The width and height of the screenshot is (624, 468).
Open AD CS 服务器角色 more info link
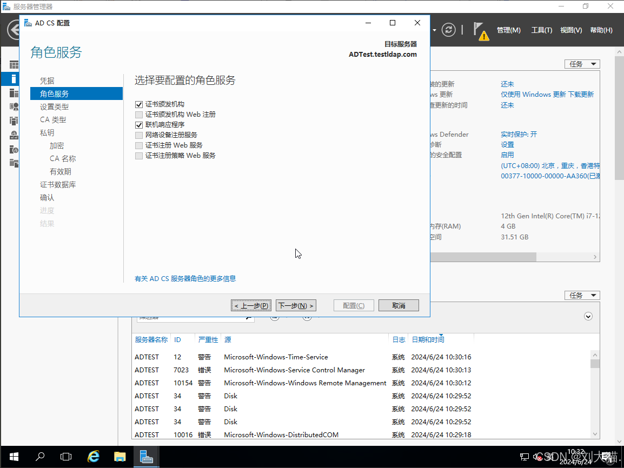click(x=185, y=279)
